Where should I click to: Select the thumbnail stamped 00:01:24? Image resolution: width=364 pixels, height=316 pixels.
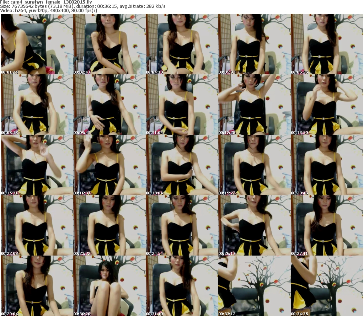click(37, 44)
